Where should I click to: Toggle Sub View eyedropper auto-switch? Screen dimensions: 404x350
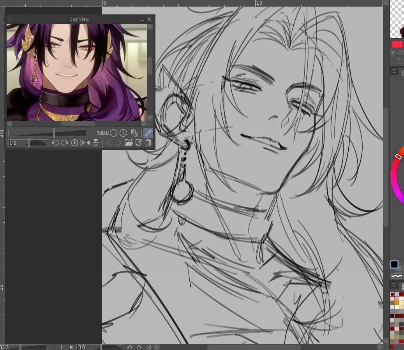[148, 133]
